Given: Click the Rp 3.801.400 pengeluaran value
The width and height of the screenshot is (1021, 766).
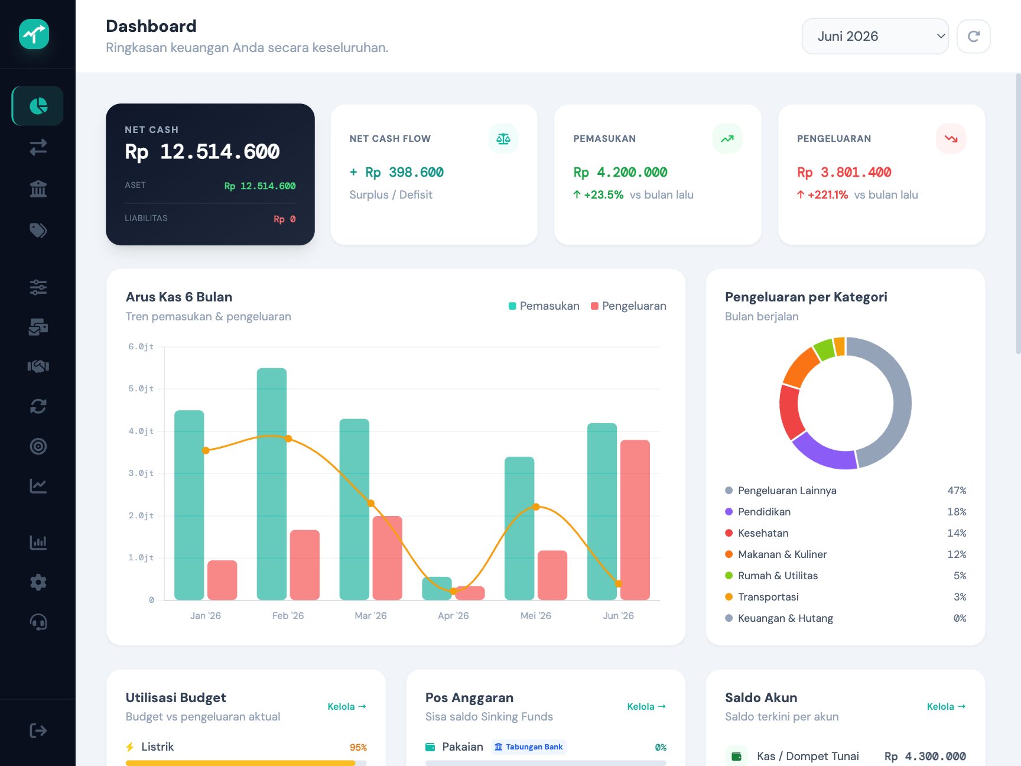Looking at the screenshot, I should tap(844, 173).
